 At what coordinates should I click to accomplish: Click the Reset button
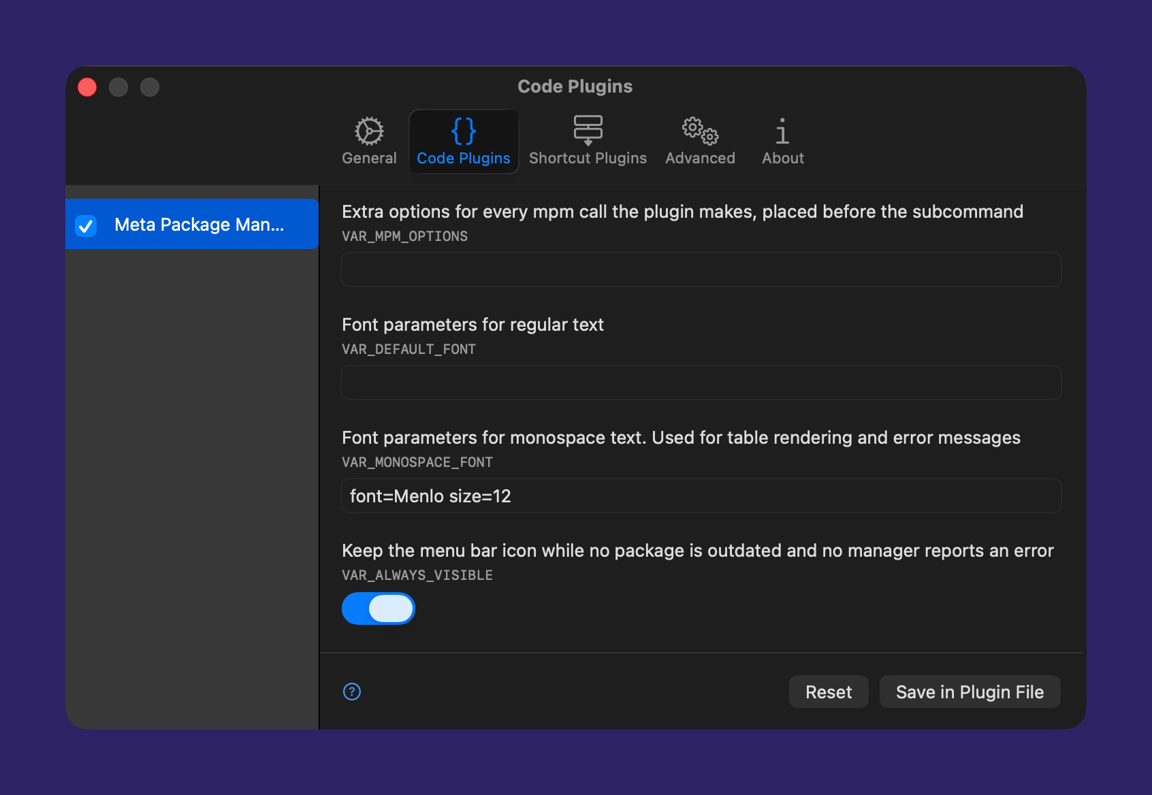pyautogui.click(x=829, y=692)
